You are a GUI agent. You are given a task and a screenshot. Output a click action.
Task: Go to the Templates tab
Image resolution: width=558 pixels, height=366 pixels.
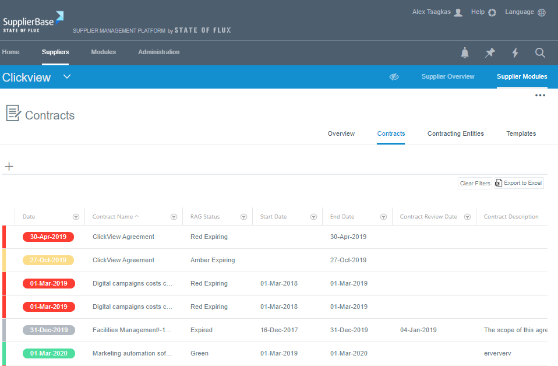[x=521, y=133]
